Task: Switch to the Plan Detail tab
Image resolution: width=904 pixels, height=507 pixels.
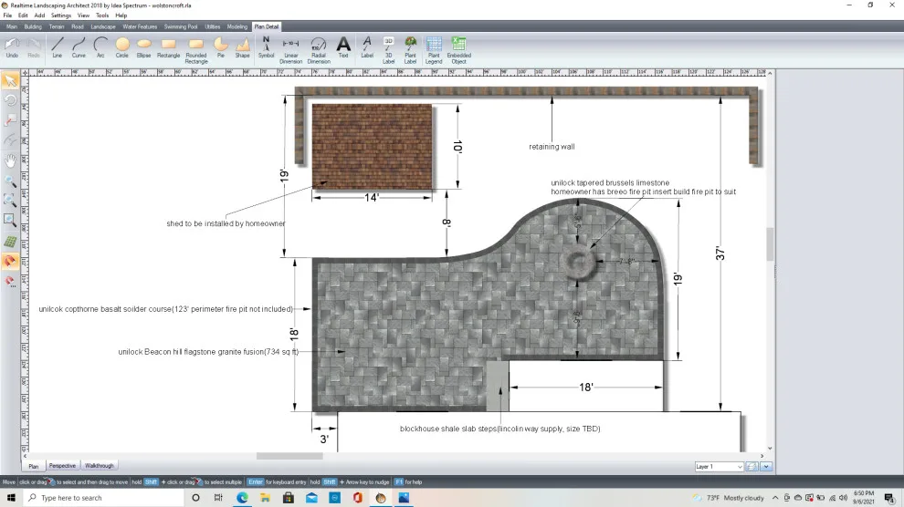Action: point(267,26)
